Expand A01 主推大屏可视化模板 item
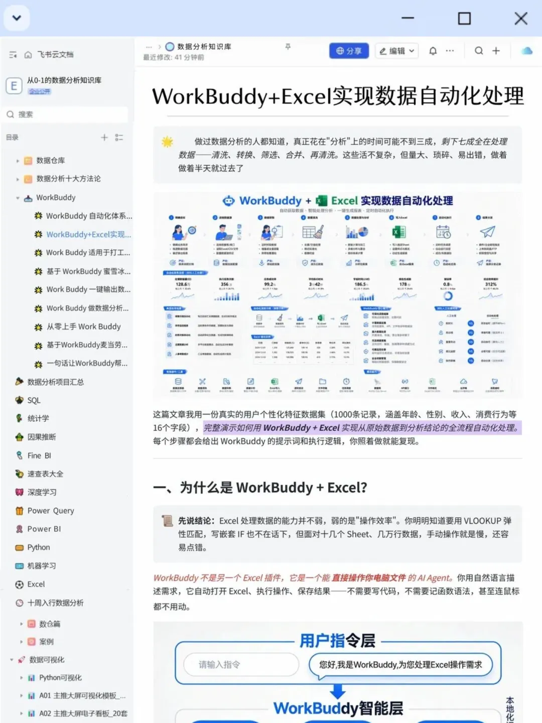Screen dimensions: 542x723 click(x=22, y=696)
